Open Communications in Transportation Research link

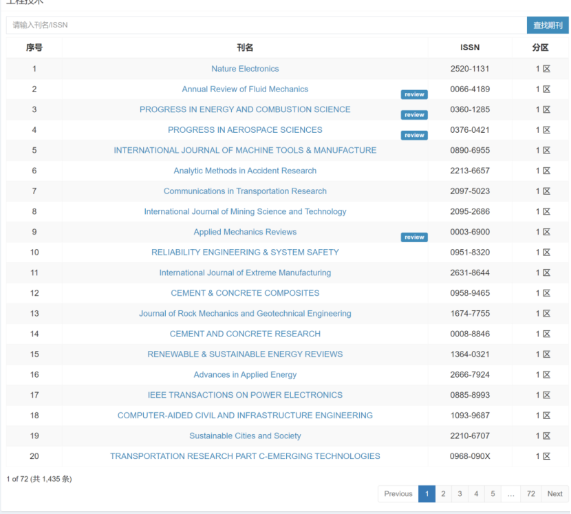tap(245, 191)
